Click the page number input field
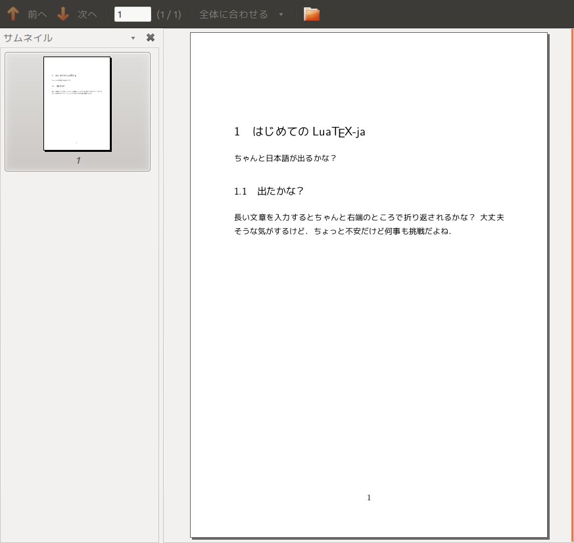Viewport: 574px width, 543px height. [x=133, y=14]
